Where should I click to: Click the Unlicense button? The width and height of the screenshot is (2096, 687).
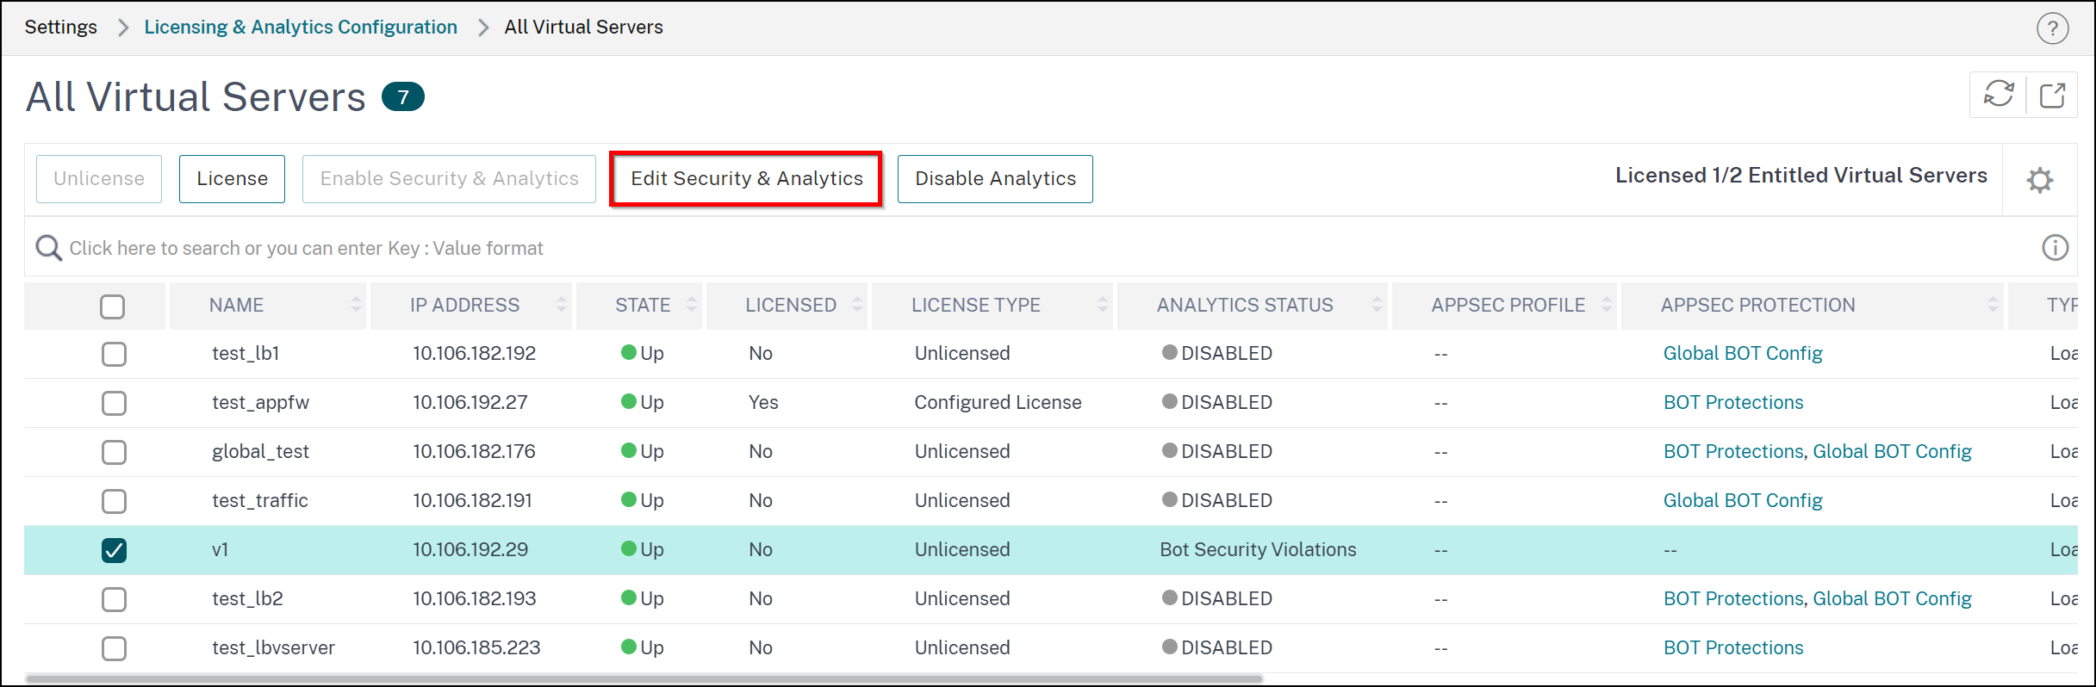point(99,179)
